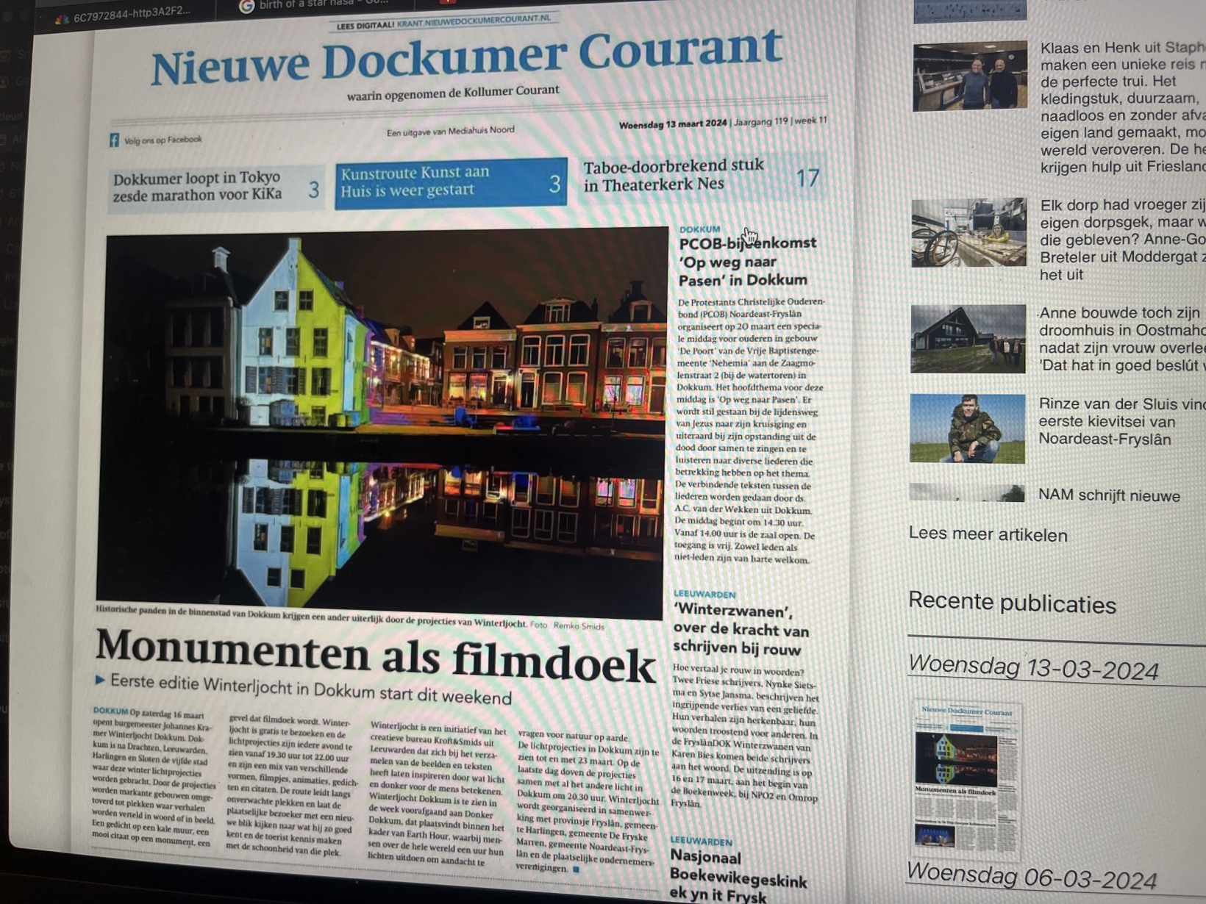
Task: Click the 'Nasjonaal Boekewikegeskink' headline
Action: (x=738, y=875)
